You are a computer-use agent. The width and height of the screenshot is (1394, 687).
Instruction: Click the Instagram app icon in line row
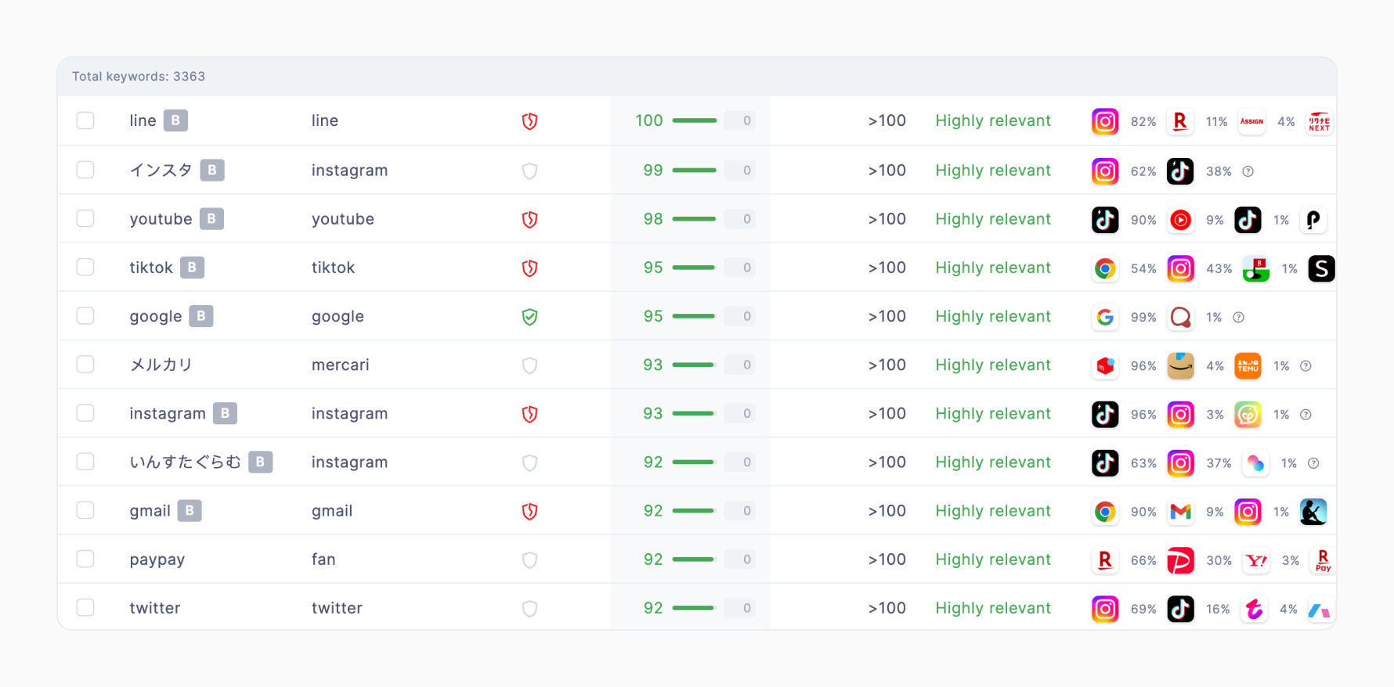pos(1104,121)
